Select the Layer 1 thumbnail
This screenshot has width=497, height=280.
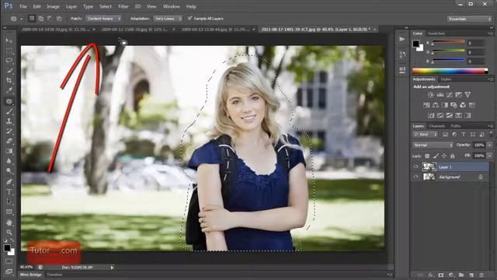click(429, 166)
